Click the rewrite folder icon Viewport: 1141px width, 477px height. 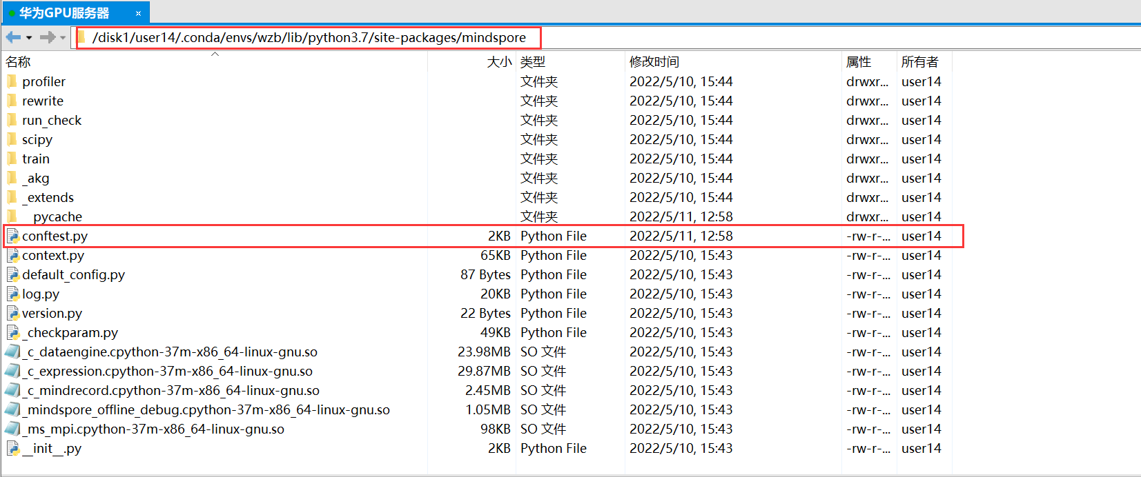coord(12,101)
